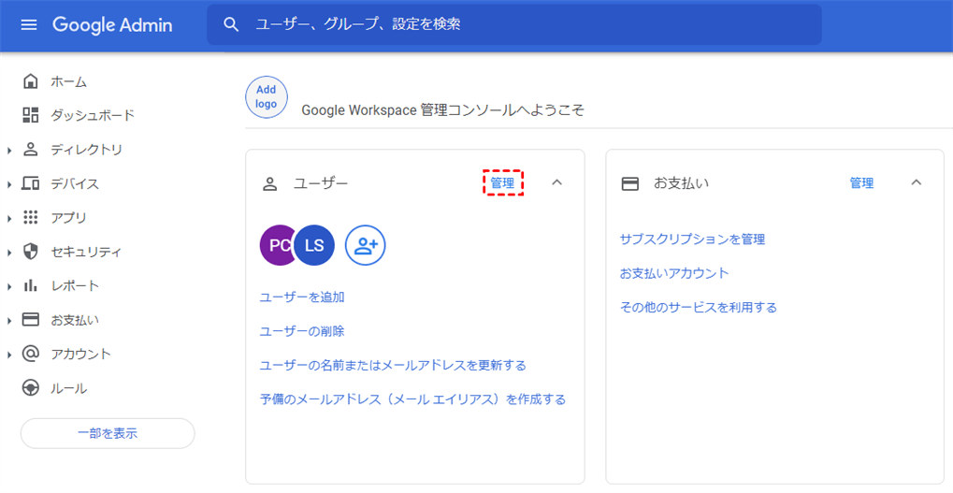Expand the デバイス sidebar arrow
This screenshot has width=953, height=493.
tap(9, 184)
